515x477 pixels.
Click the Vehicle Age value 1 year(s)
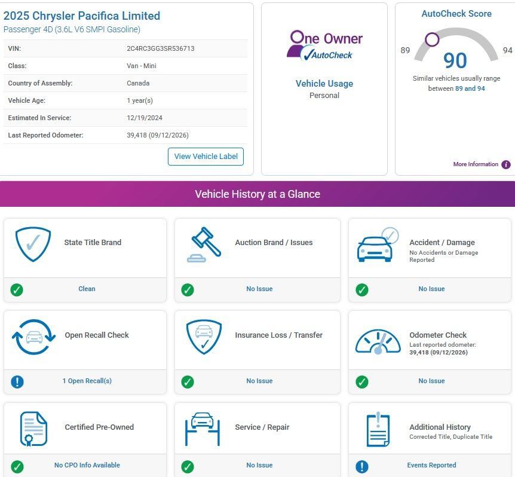click(x=140, y=100)
